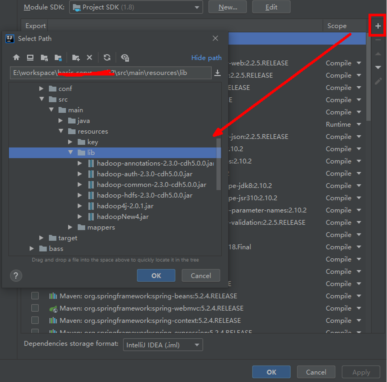Expand the key folder
Screen dimensions: 387x382
pos(70,142)
